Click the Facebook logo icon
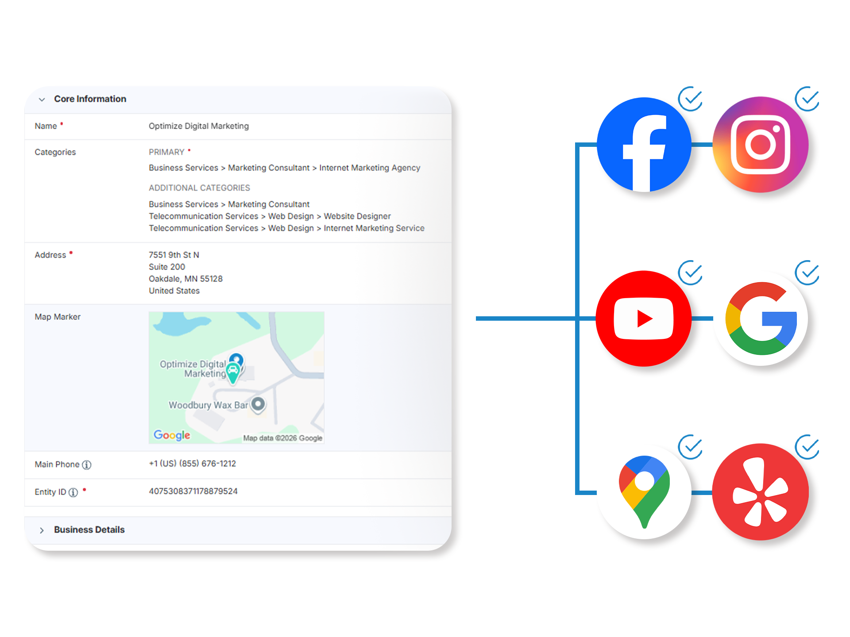 click(644, 145)
